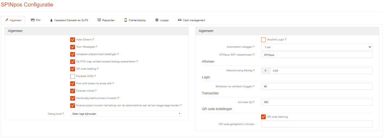Open Automatisch uitloggen dropdown showing 1 uur
This screenshot has height=138, width=384.
tap(317, 47)
